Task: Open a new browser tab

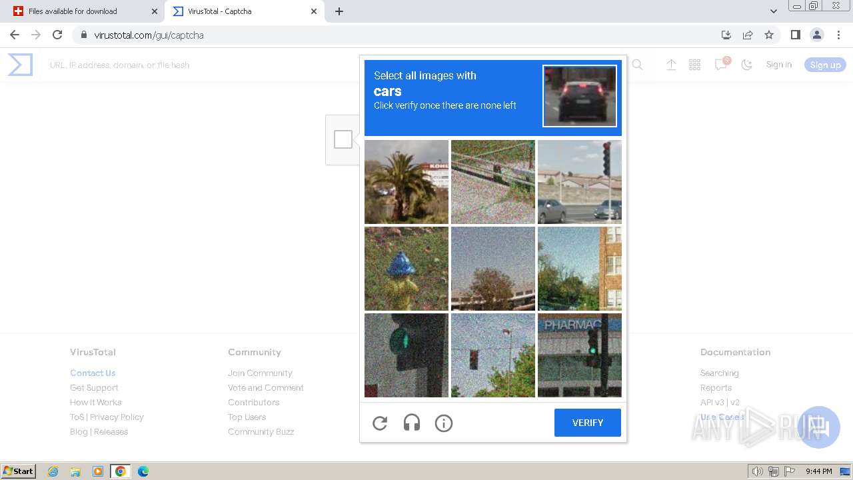Action: [339, 11]
